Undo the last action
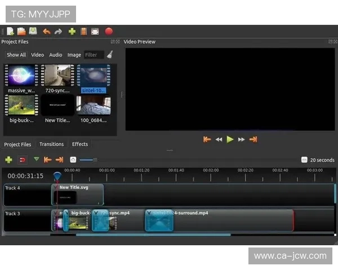Image resolution: width=338 pixels, height=270 pixels. (47, 31)
